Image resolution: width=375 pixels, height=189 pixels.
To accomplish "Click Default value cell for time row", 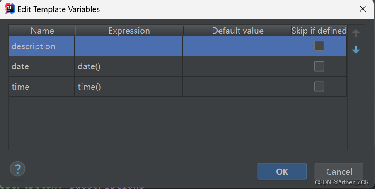I will (x=237, y=87).
